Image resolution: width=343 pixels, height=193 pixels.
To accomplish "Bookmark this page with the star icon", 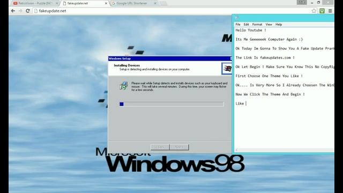I will click(x=314, y=11).
